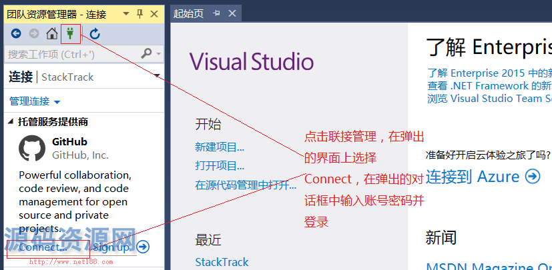Click the 连接到 Azure link
This screenshot has width=552, height=270.
coord(473,177)
